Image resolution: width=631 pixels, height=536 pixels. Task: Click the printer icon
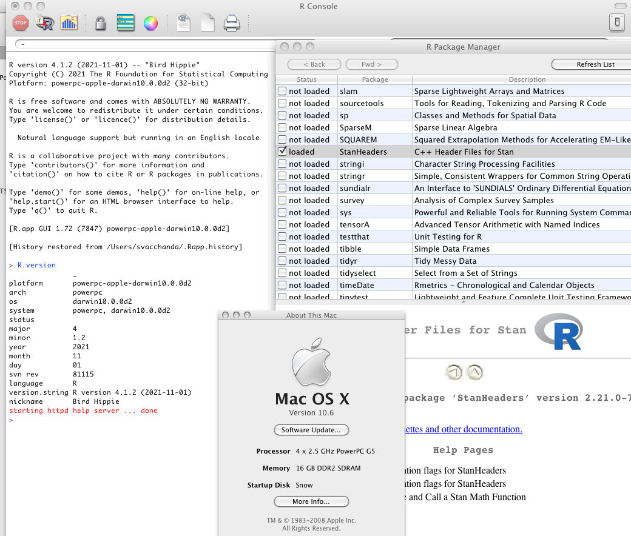click(x=232, y=24)
